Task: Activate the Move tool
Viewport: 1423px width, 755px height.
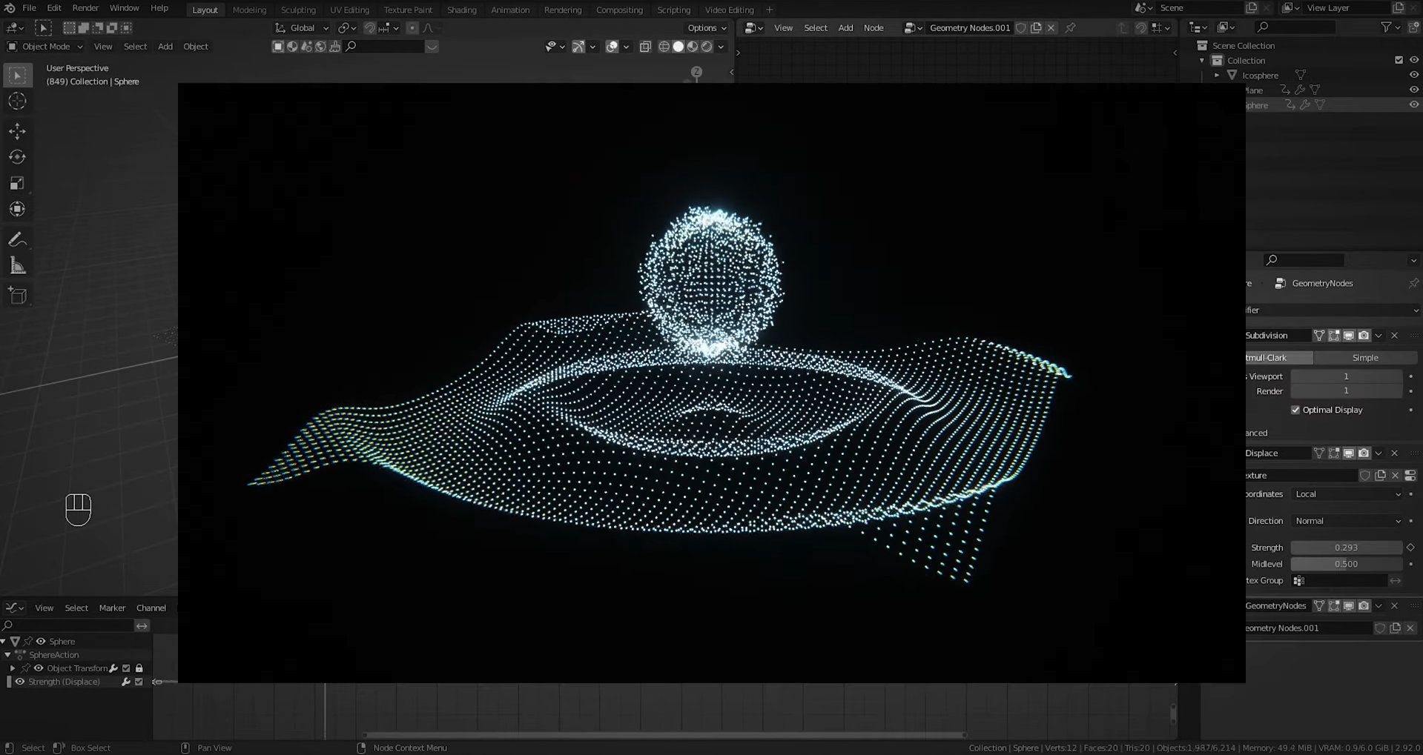Action: pyautogui.click(x=17, y=131)
